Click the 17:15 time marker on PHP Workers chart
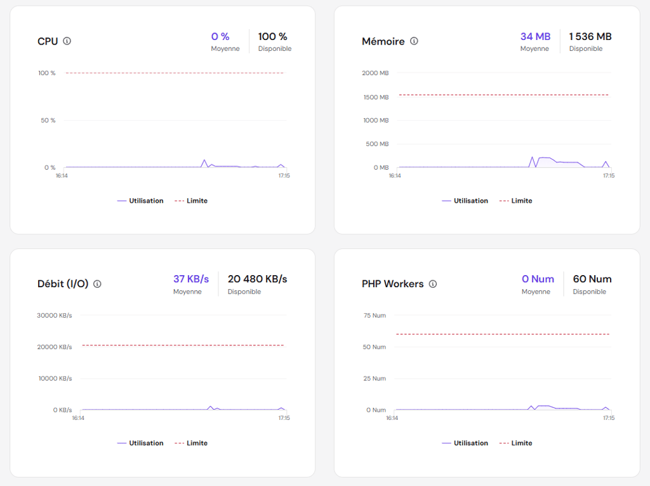The width and height of the screenshot is (650, 486). 609,418
